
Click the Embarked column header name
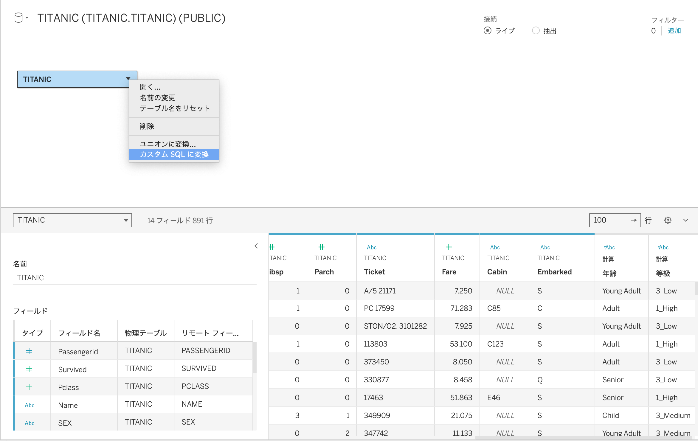click(555, 272)
